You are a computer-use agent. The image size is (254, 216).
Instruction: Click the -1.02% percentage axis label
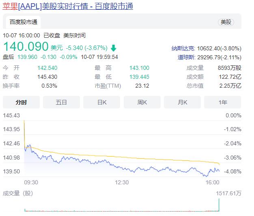click(232, 129)
